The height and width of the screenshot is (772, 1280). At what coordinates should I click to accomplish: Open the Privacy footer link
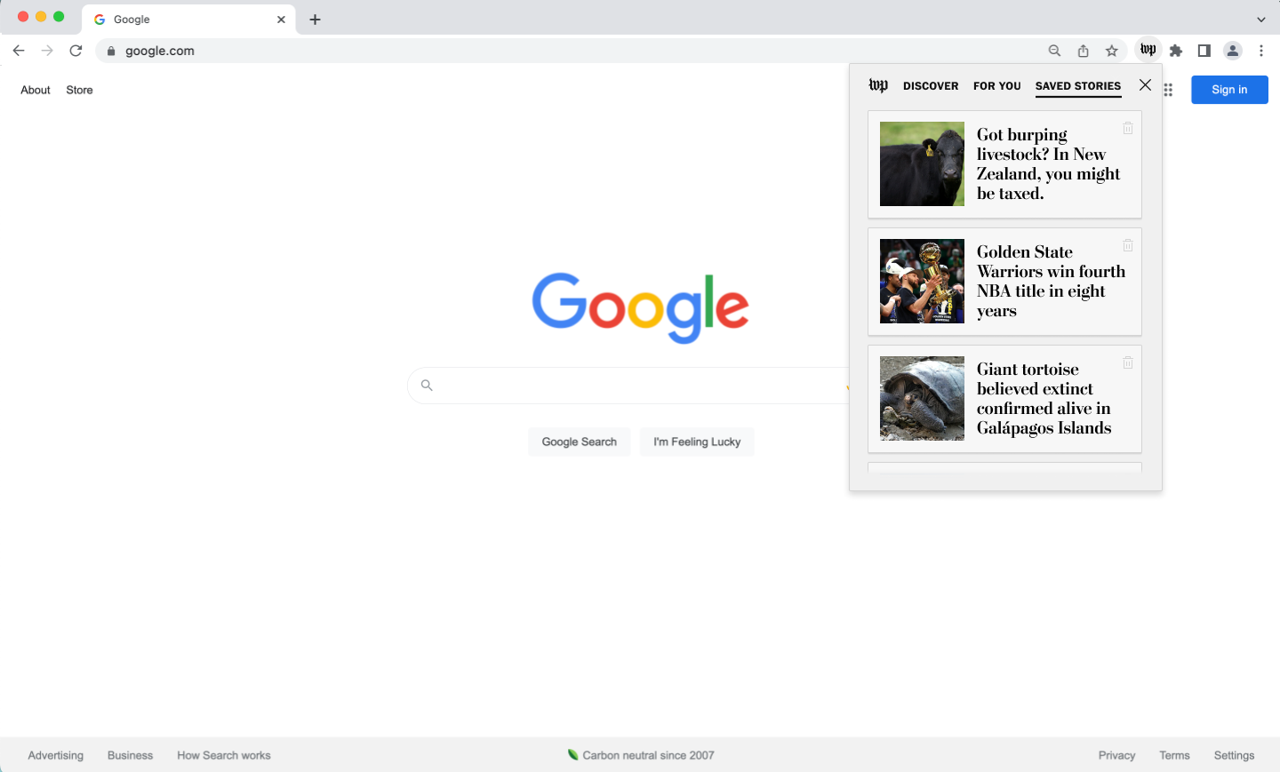coord(1116,755)
